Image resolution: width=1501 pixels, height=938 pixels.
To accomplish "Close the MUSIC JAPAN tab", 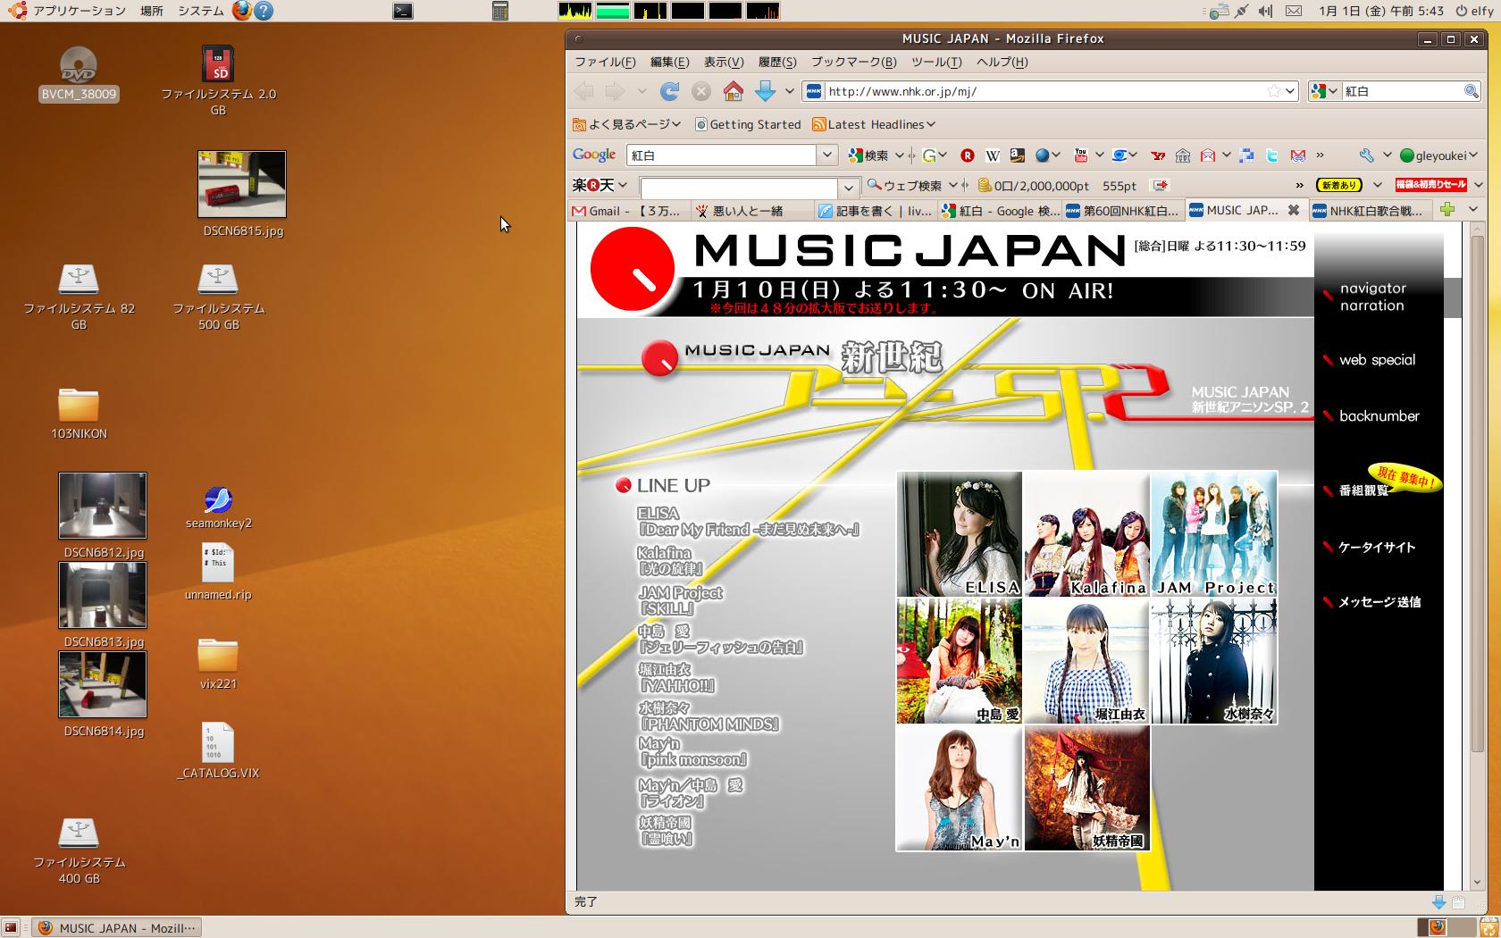I will (1293, 210).
